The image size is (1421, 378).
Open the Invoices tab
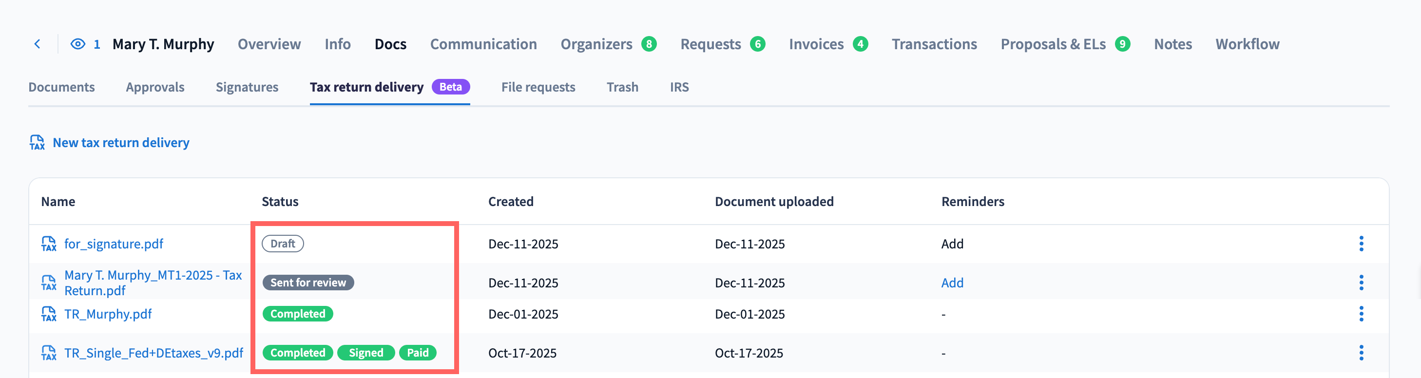(816, 44)
